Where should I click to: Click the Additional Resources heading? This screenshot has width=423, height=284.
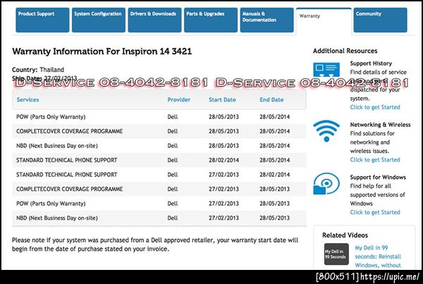(x=345, y=51)
